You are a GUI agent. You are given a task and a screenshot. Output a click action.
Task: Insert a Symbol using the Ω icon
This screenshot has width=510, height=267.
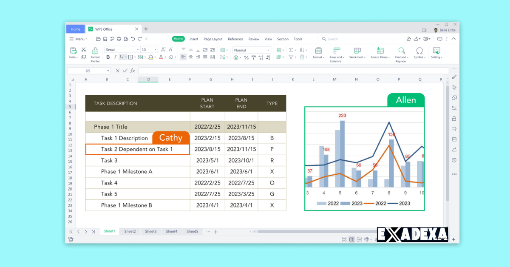(x=418, y=50)
